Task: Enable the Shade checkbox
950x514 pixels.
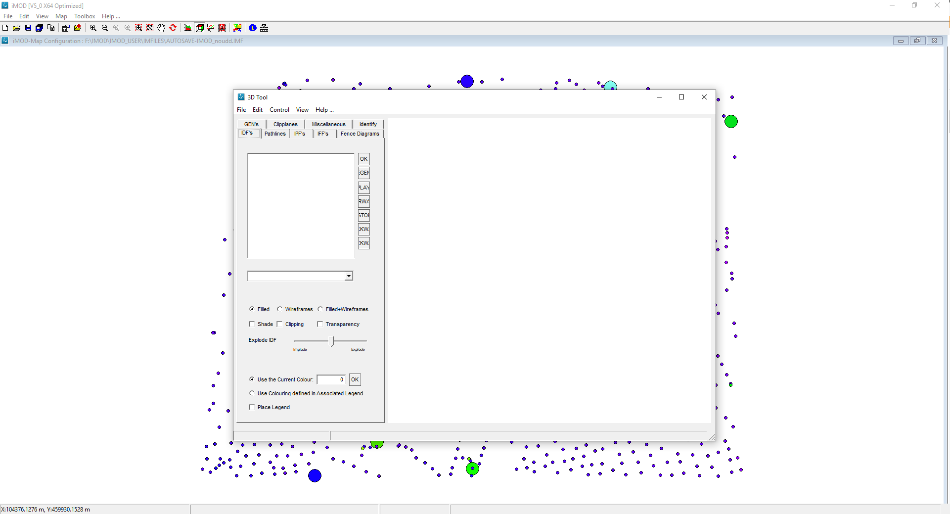Action: coord(252,324)
